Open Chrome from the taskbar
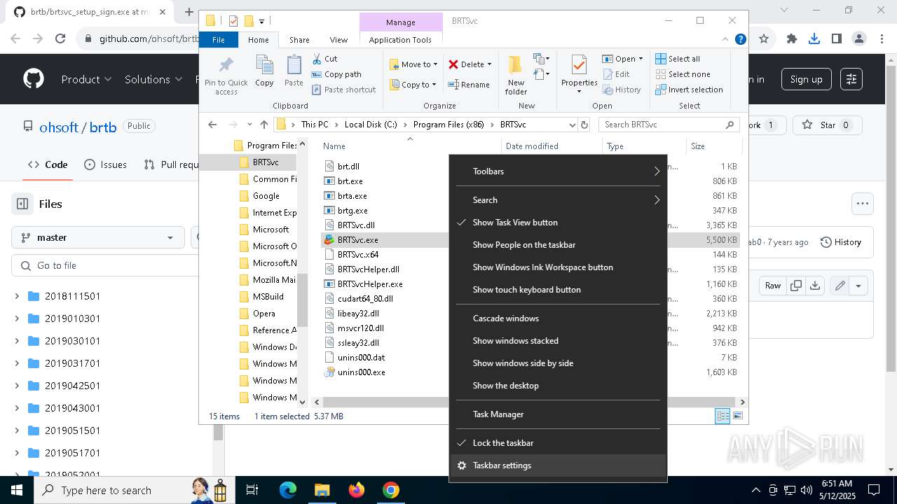The image size is (897, 504). tap(391, 490)
